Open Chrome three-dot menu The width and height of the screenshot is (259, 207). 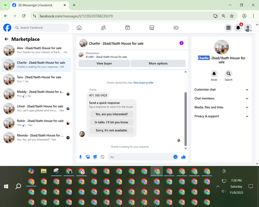click(x=253, y=16)
